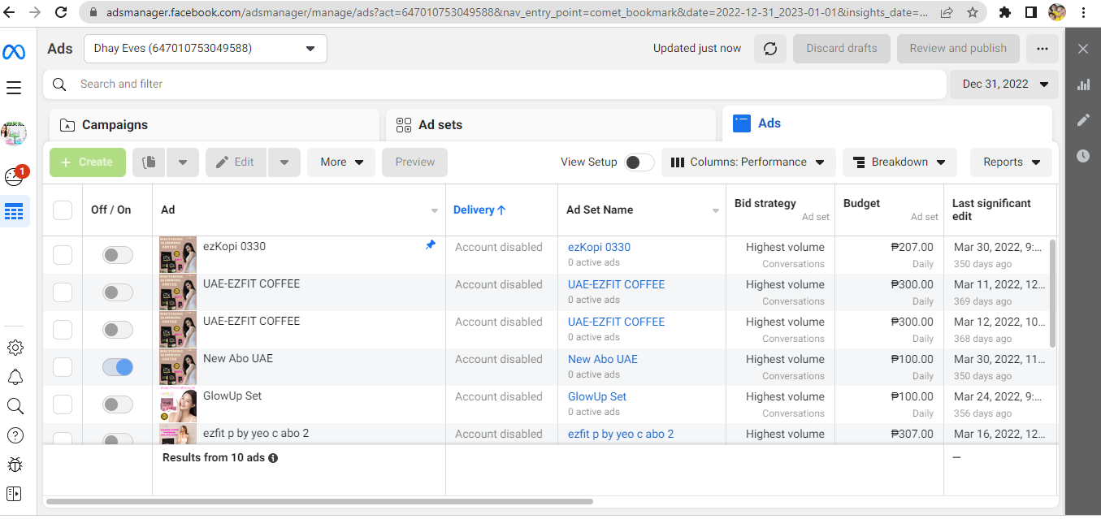Open the Ad Set Name column dropdown arrow

[x=716, y=211]
